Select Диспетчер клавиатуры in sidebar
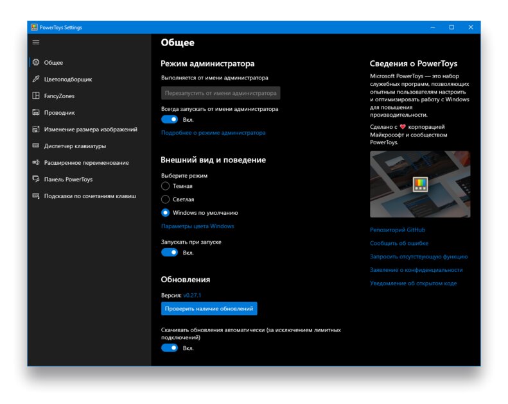The image size is (508, 404). 89,146
